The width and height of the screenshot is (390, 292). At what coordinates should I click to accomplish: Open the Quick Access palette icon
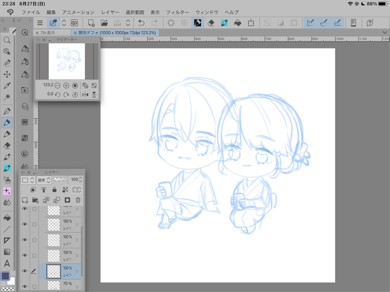(25, 32)
